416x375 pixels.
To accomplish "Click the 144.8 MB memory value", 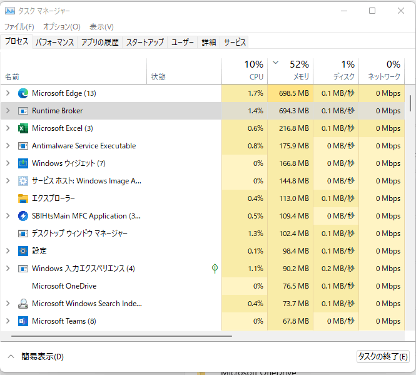I will point(293,181).
